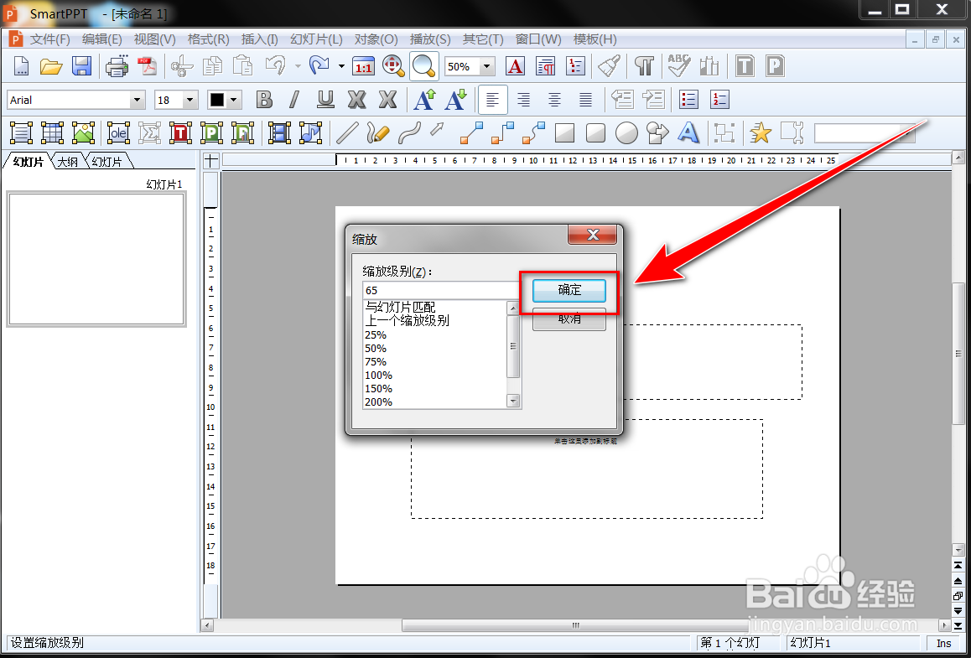Export to PDF via the PDF icon
Screen dimensions: 971x658
(148, 66)
